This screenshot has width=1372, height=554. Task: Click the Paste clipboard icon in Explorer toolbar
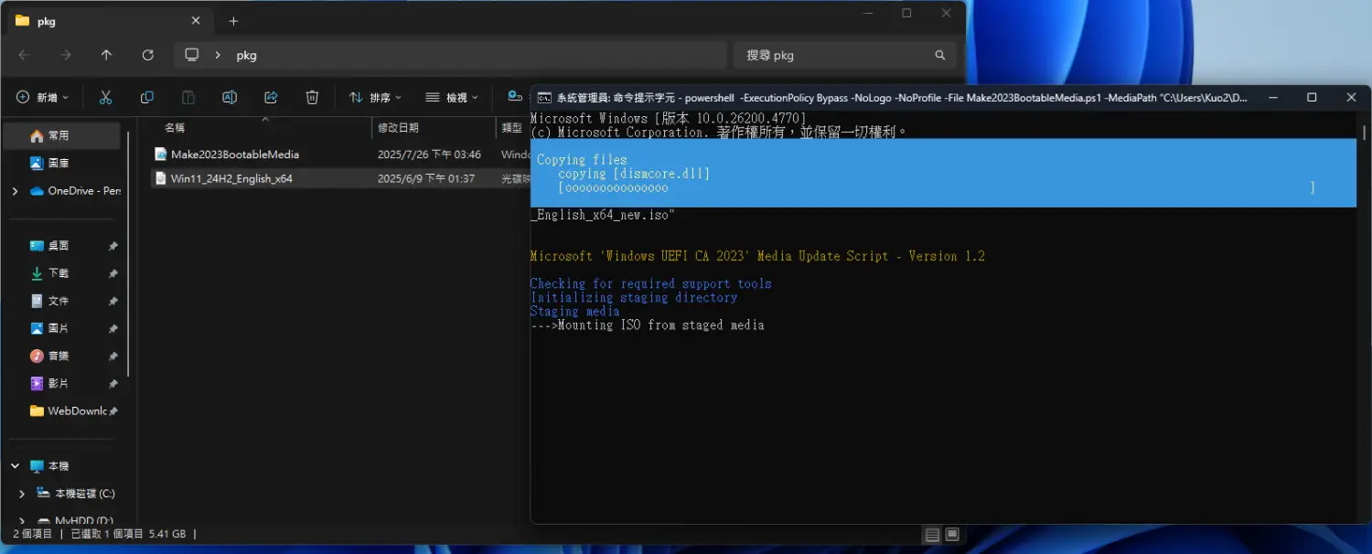[188, 97]
